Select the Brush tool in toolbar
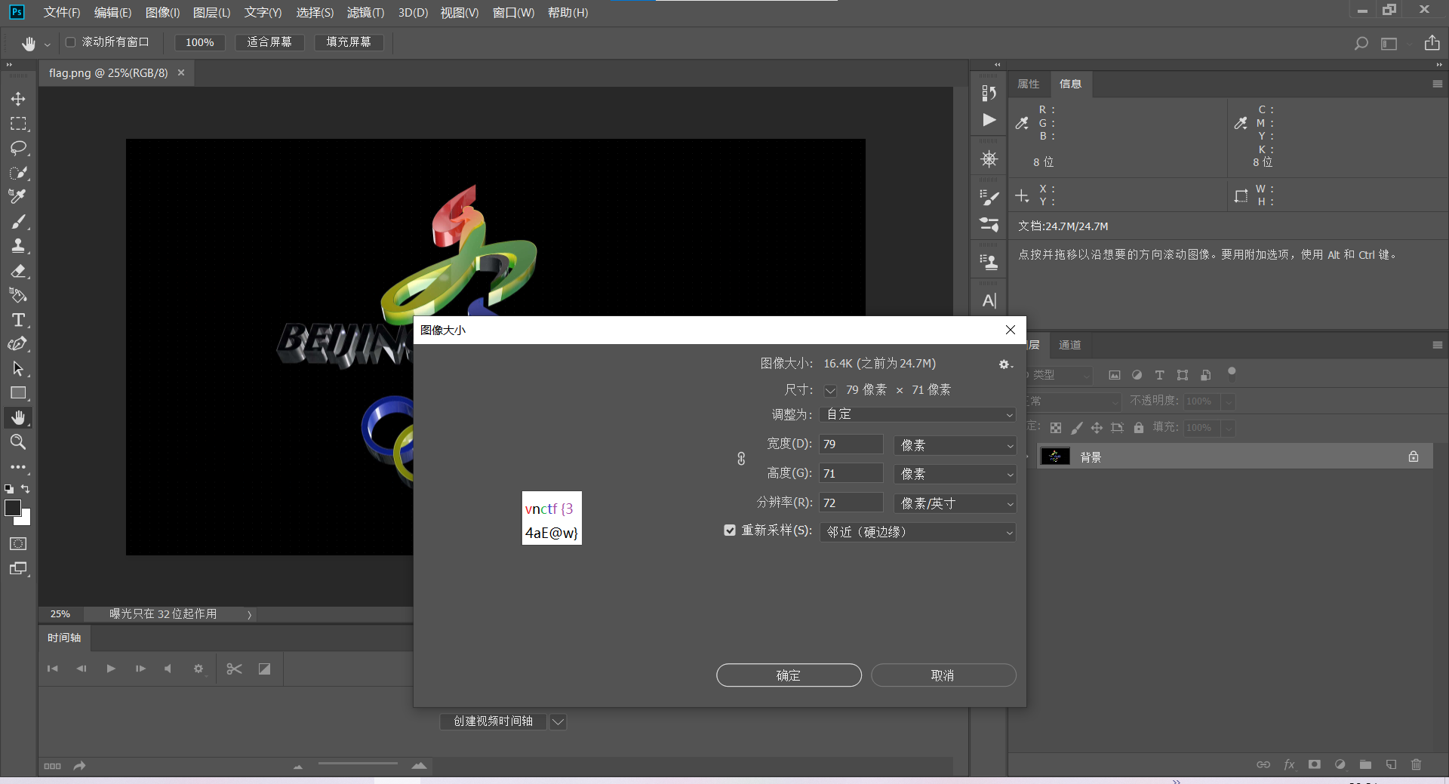Viewport: 1449px width, 784px height. 18,222
